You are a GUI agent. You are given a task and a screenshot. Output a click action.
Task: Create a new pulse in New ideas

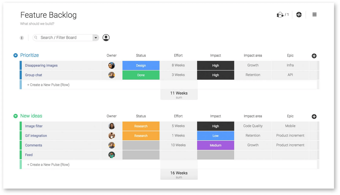pyautogui.click(x=48, y=165)
